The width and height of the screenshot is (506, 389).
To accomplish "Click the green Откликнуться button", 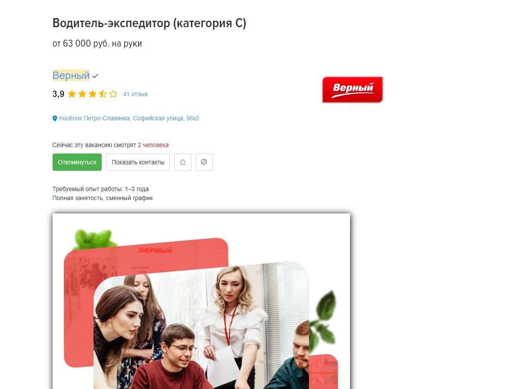I will click(x=77, y=162).
